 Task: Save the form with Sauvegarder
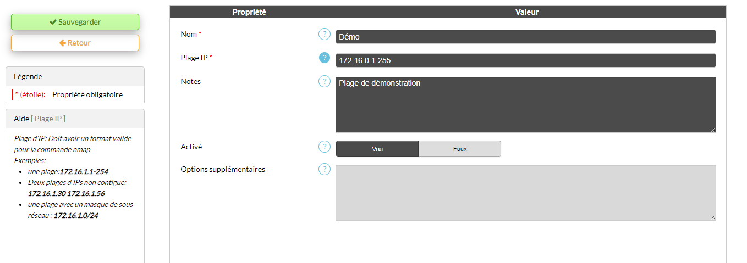pos(75,22)
